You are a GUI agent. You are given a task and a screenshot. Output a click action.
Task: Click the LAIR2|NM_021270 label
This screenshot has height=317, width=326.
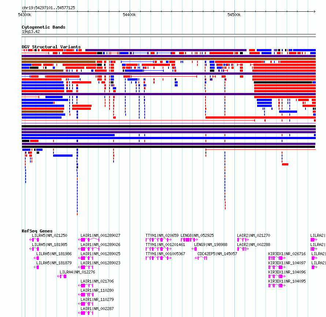253,236
